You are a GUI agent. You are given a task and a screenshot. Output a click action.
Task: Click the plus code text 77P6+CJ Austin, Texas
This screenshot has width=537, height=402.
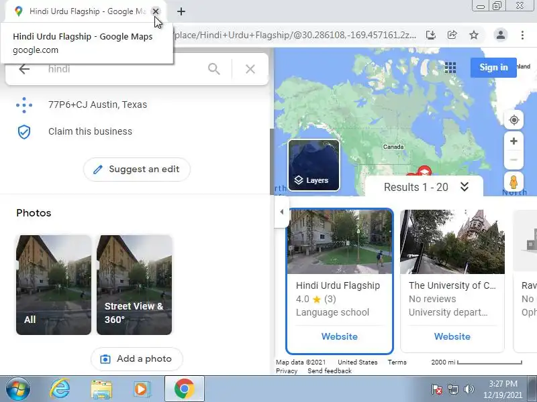pos(97,105)
